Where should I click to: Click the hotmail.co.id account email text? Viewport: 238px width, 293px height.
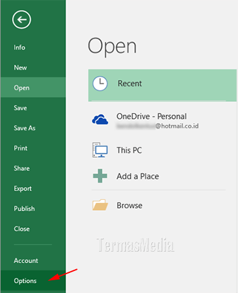click(x=157, y=126)
